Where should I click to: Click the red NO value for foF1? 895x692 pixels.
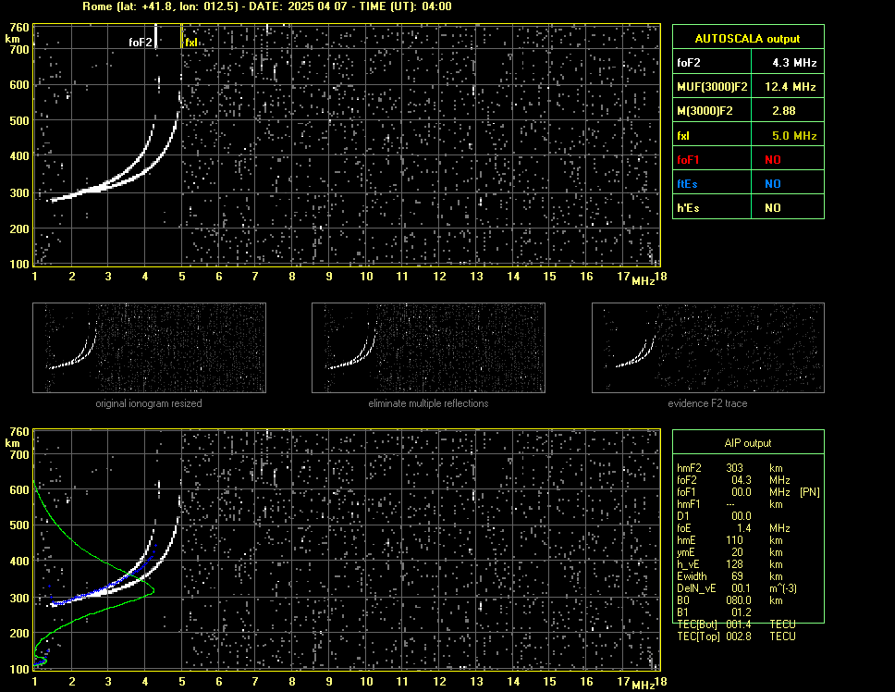773,160
